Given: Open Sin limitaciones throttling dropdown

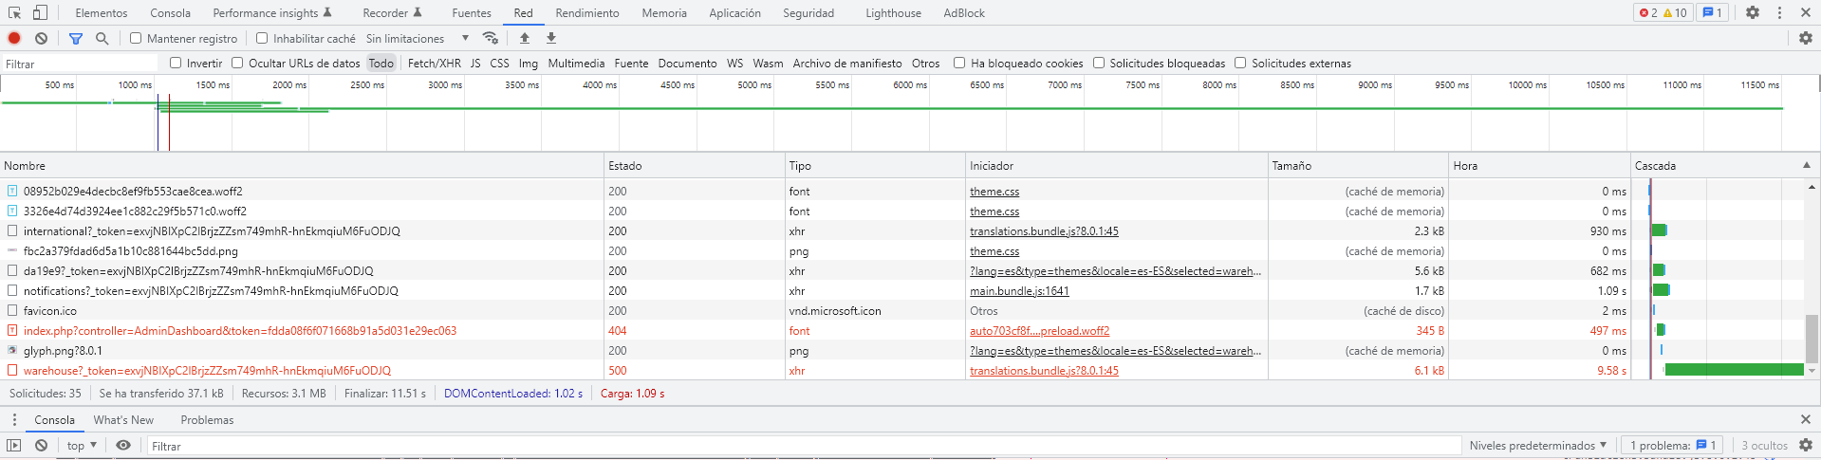Looking at the screenshot, I should pos(418,38).
